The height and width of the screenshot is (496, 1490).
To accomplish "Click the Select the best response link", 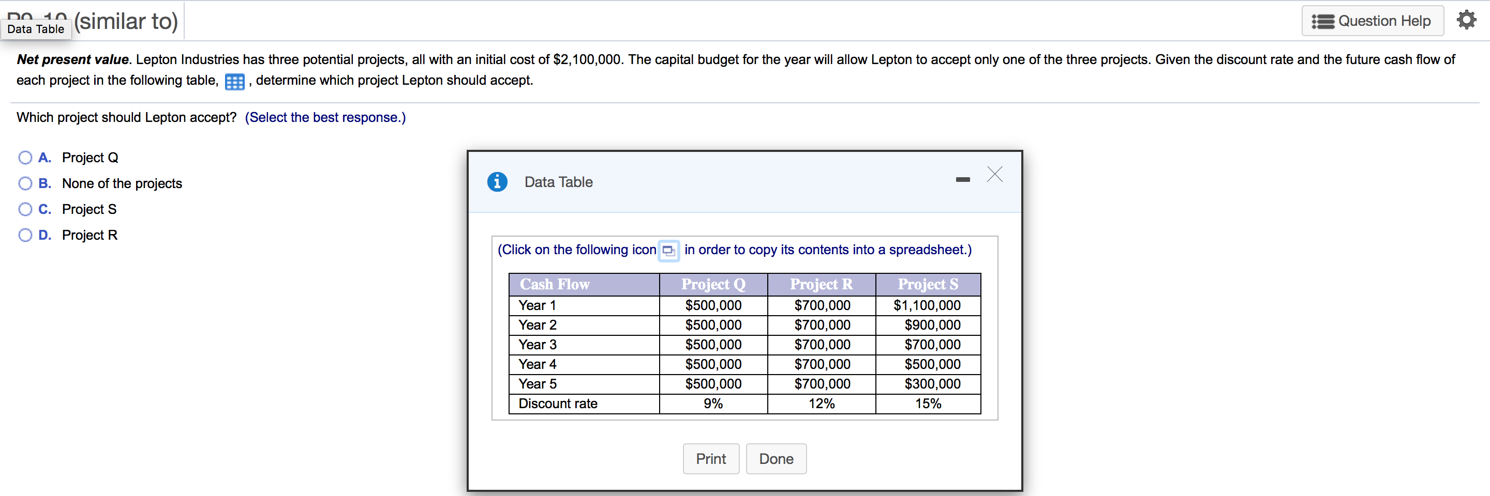I will 325,117.
